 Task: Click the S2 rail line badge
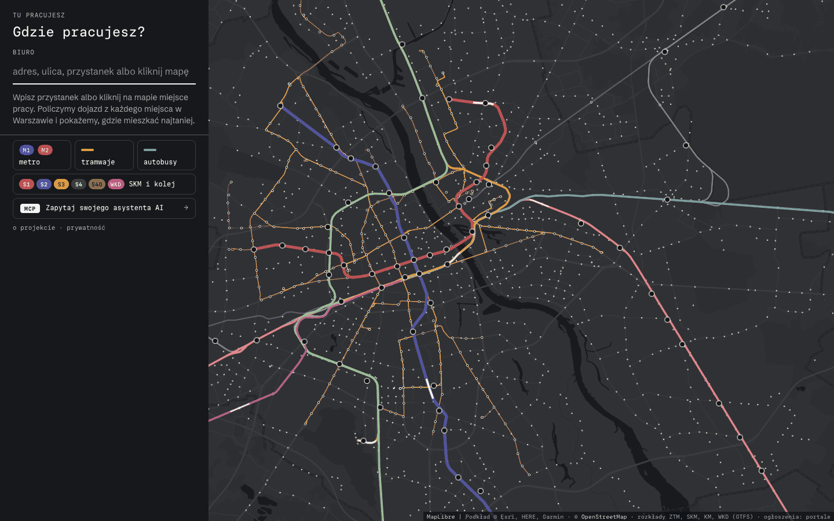pos(44,184)
